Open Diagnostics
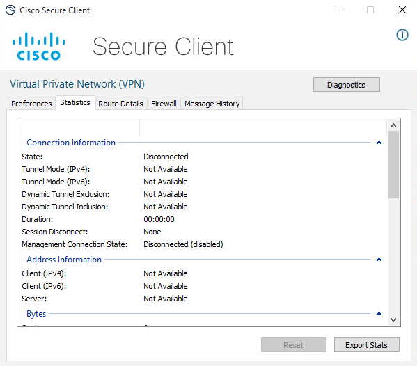Screen dimensions: 417x366 click(346, 85)
